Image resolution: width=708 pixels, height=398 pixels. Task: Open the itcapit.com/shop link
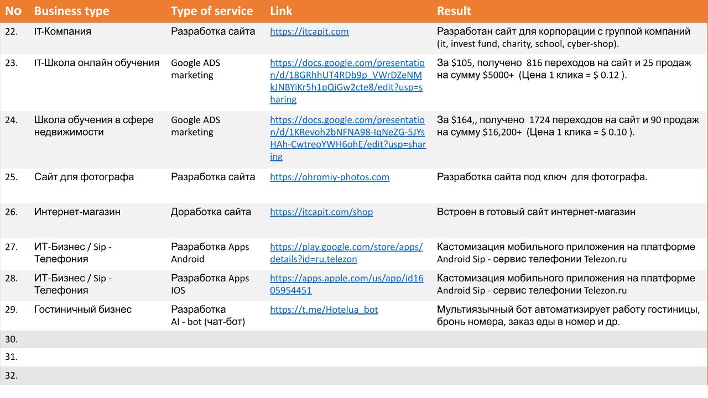(x=321, y=212)
